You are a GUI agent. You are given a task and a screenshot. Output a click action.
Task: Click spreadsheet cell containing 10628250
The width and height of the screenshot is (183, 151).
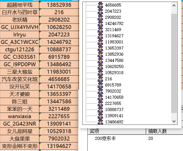click(x=59, y=27)
